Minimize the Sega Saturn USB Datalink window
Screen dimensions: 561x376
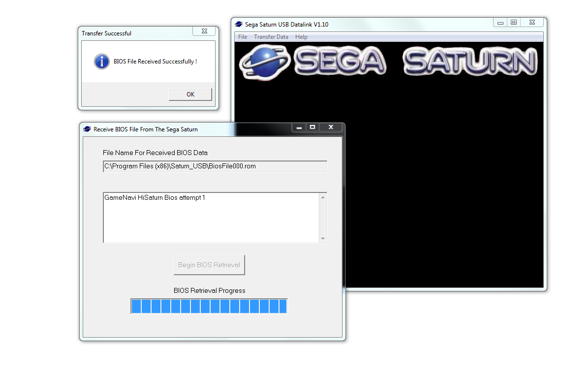(x=500, y=23)
